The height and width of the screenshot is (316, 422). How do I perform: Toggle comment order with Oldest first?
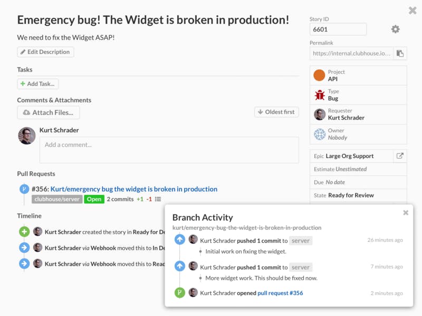pyautogui.click(x=276, y=112)
